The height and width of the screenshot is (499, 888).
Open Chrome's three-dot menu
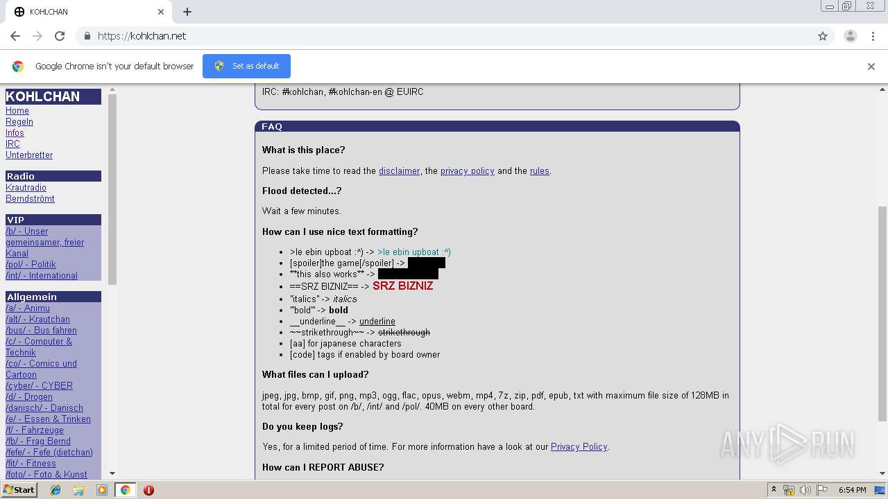coord(873,36)
